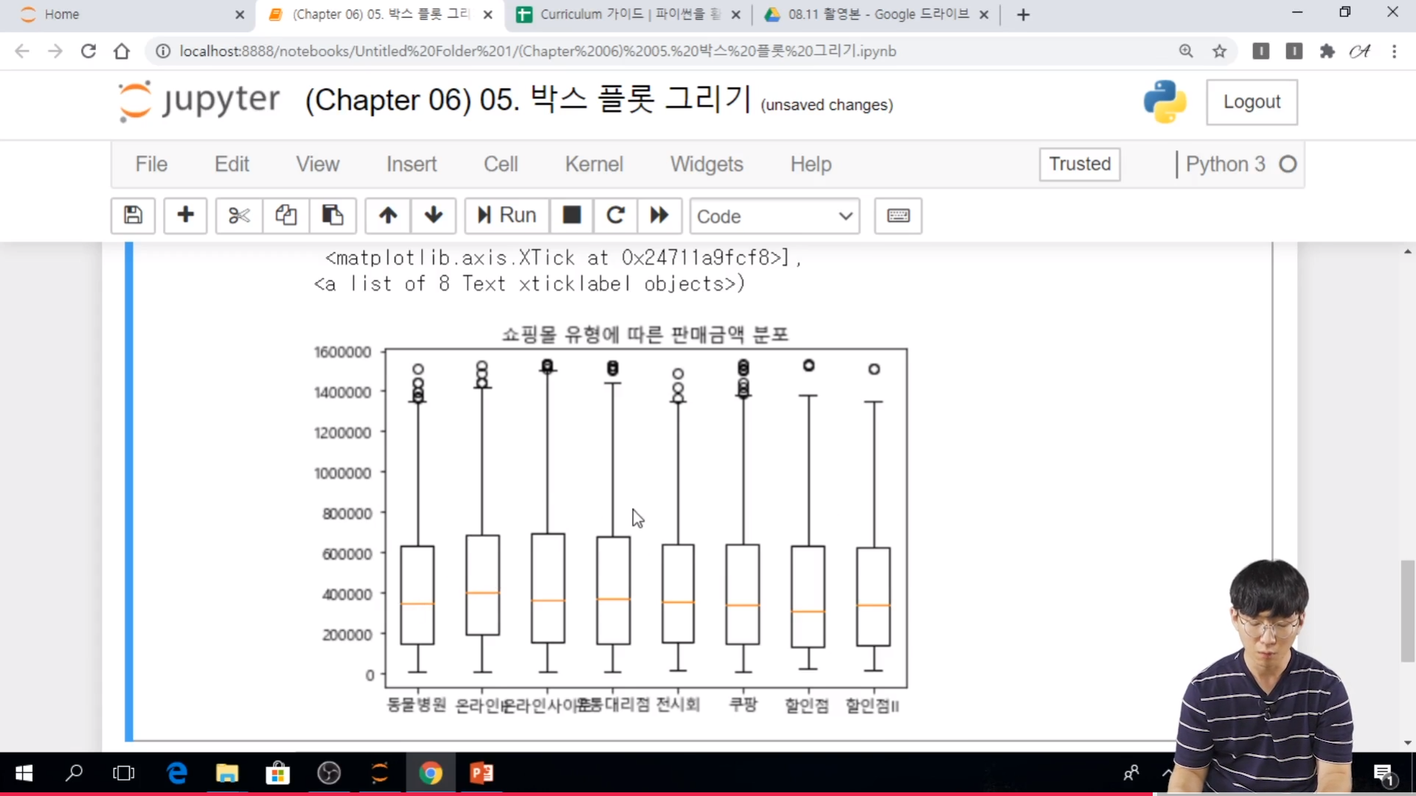Toggle the Trusted notebook indicator
Screen dimensions: 1416x796
[x=1080, y=164]
